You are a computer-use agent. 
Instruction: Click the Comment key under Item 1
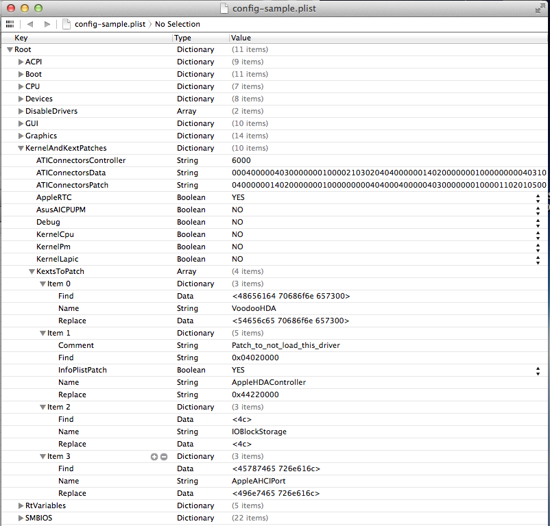(76, 346)
